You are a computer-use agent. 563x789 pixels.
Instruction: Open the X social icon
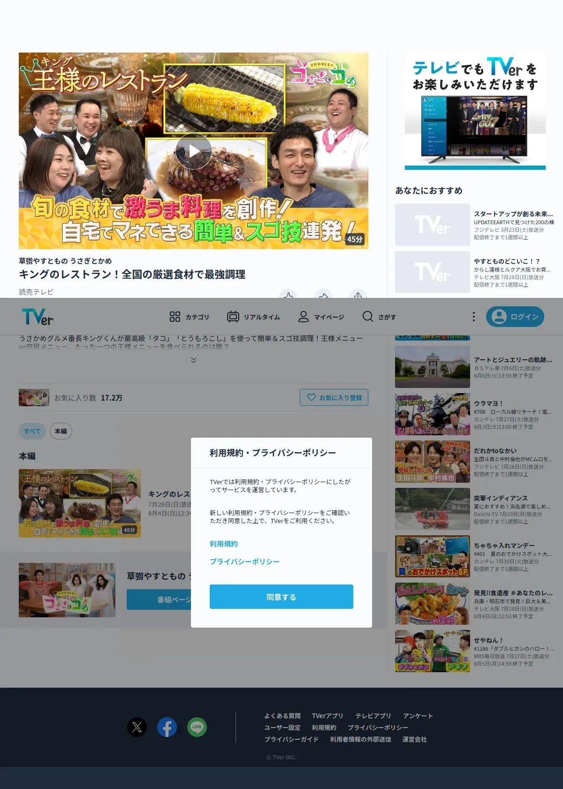(x=137, y=727)
